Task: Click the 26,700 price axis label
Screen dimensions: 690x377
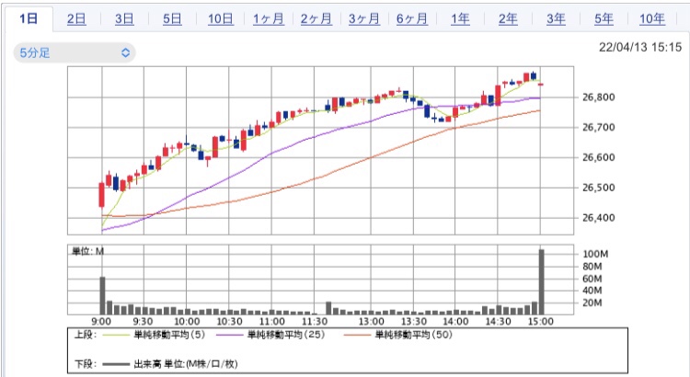Action: pyautogui.click(x=599, y=128)
